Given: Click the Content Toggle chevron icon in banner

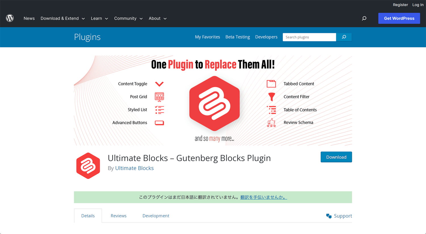Looking at the screenshot, I should (x=159, y=84).
